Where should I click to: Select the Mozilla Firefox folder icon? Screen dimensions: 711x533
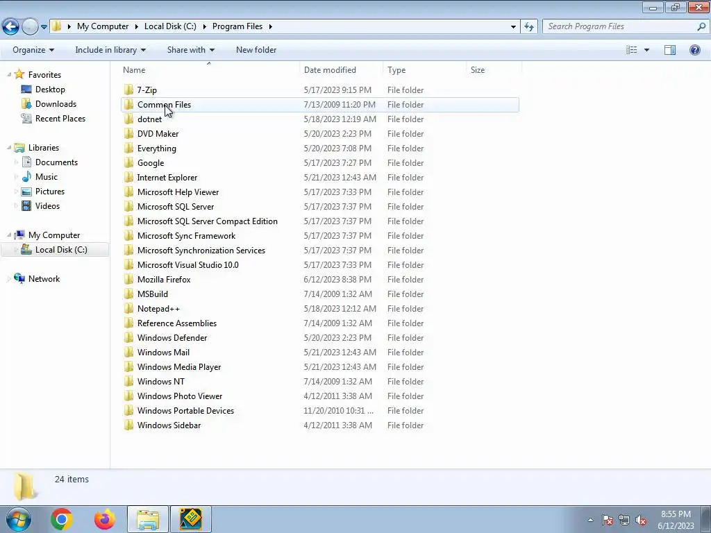(128, 279)
